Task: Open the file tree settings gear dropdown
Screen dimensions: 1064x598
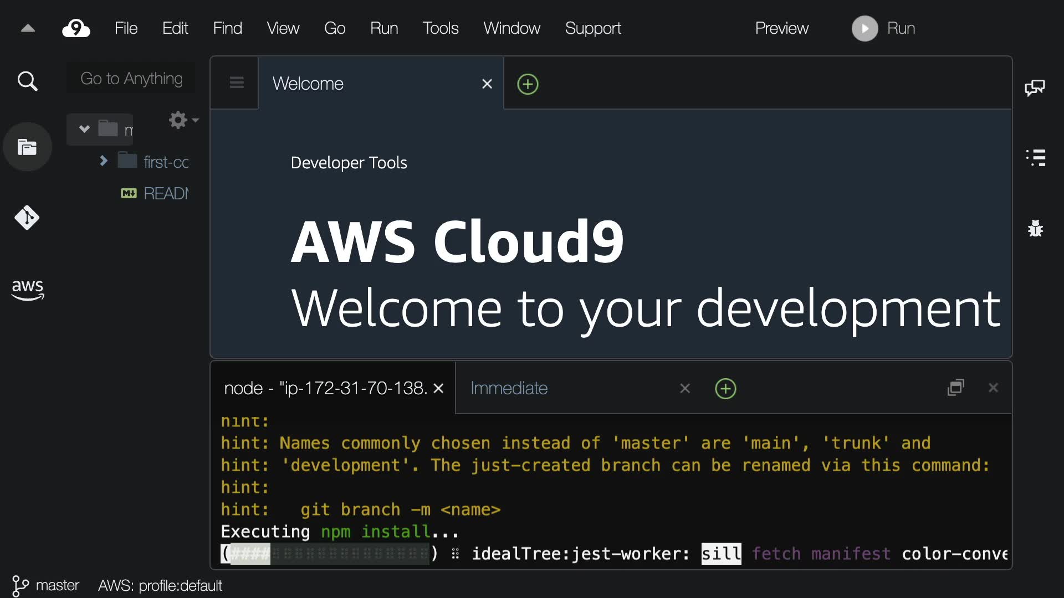Action: click(x=183, y=120)
